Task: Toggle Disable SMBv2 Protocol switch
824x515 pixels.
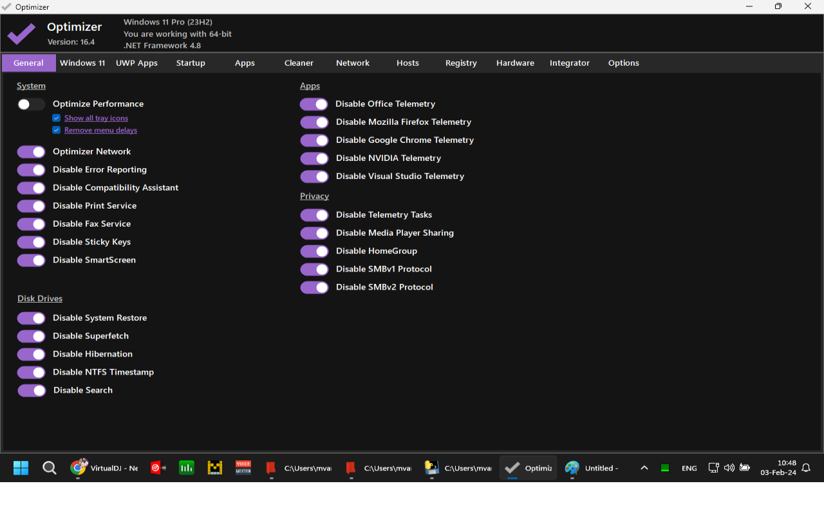Action: tap(314, 287)
